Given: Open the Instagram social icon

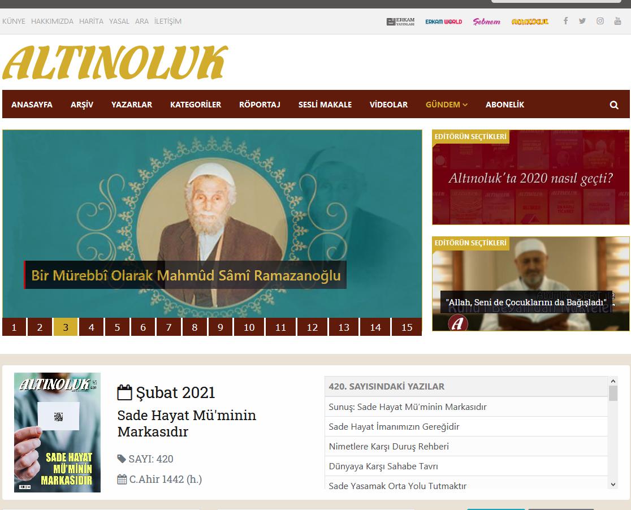Looking at the screenshot, I should click(x=600, y=21).
